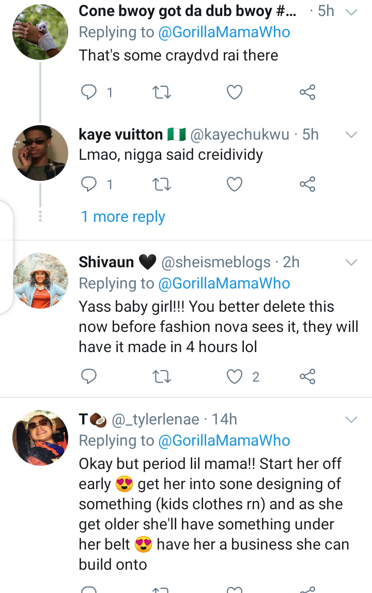Reply to kaye vuitton's tweet
The width and height of the screenshot is (372, 593).
90,184
